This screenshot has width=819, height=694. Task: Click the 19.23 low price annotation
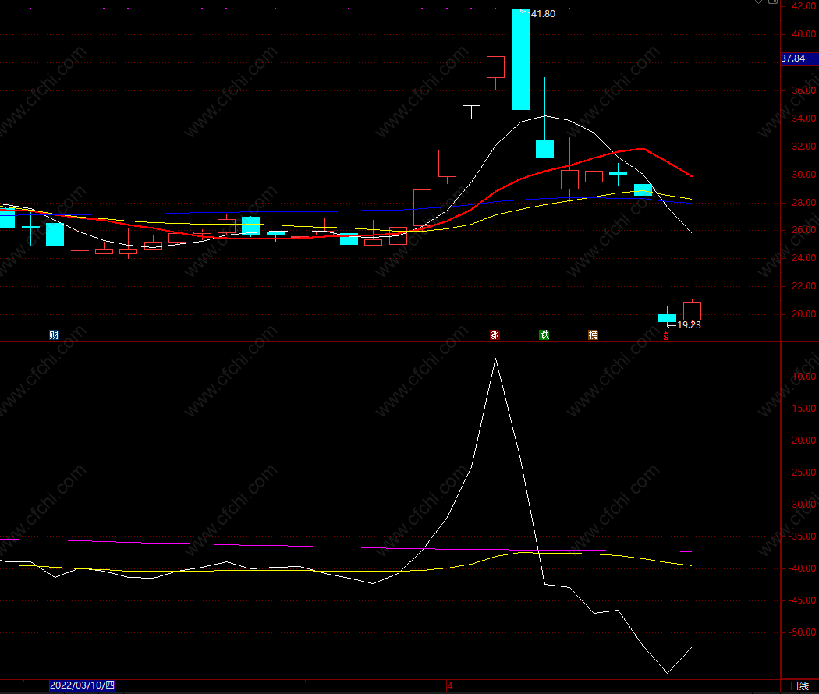(x=689, y=325)
